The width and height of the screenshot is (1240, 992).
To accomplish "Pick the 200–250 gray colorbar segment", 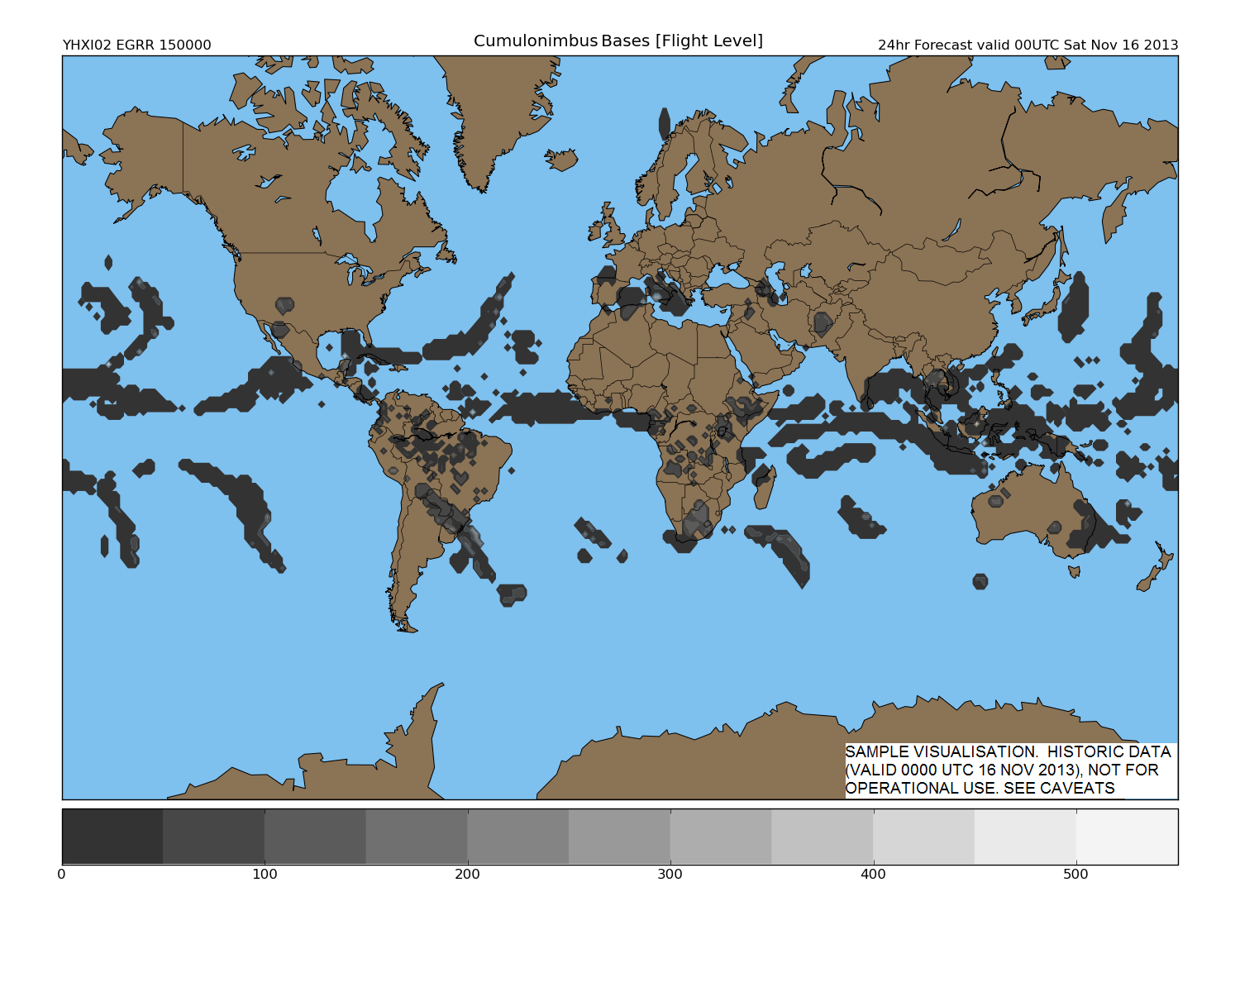I will tap(517, 837).
